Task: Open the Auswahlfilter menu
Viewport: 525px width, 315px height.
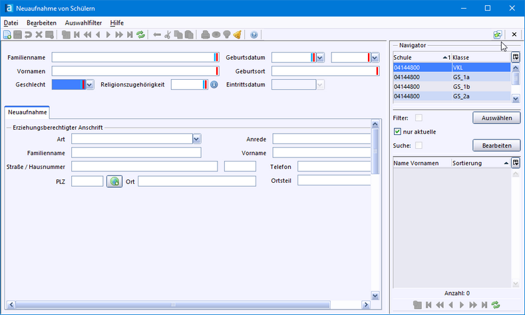Action: point(83,23)
